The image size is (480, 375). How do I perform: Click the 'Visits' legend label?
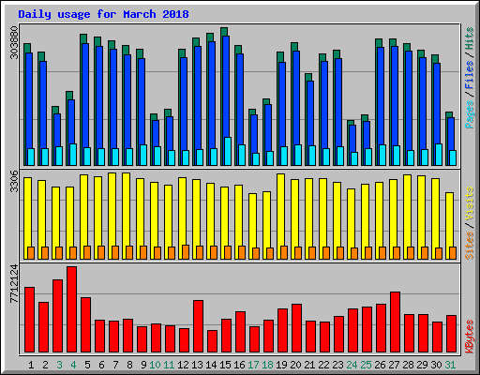coord(469,203)
